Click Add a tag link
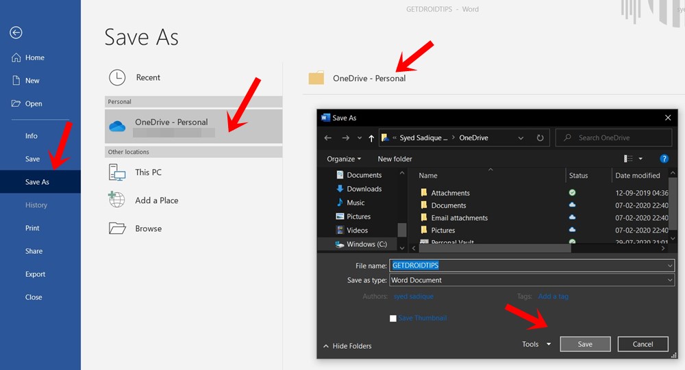The height and width of the screenshot is (370, 685). pos(553,296)
